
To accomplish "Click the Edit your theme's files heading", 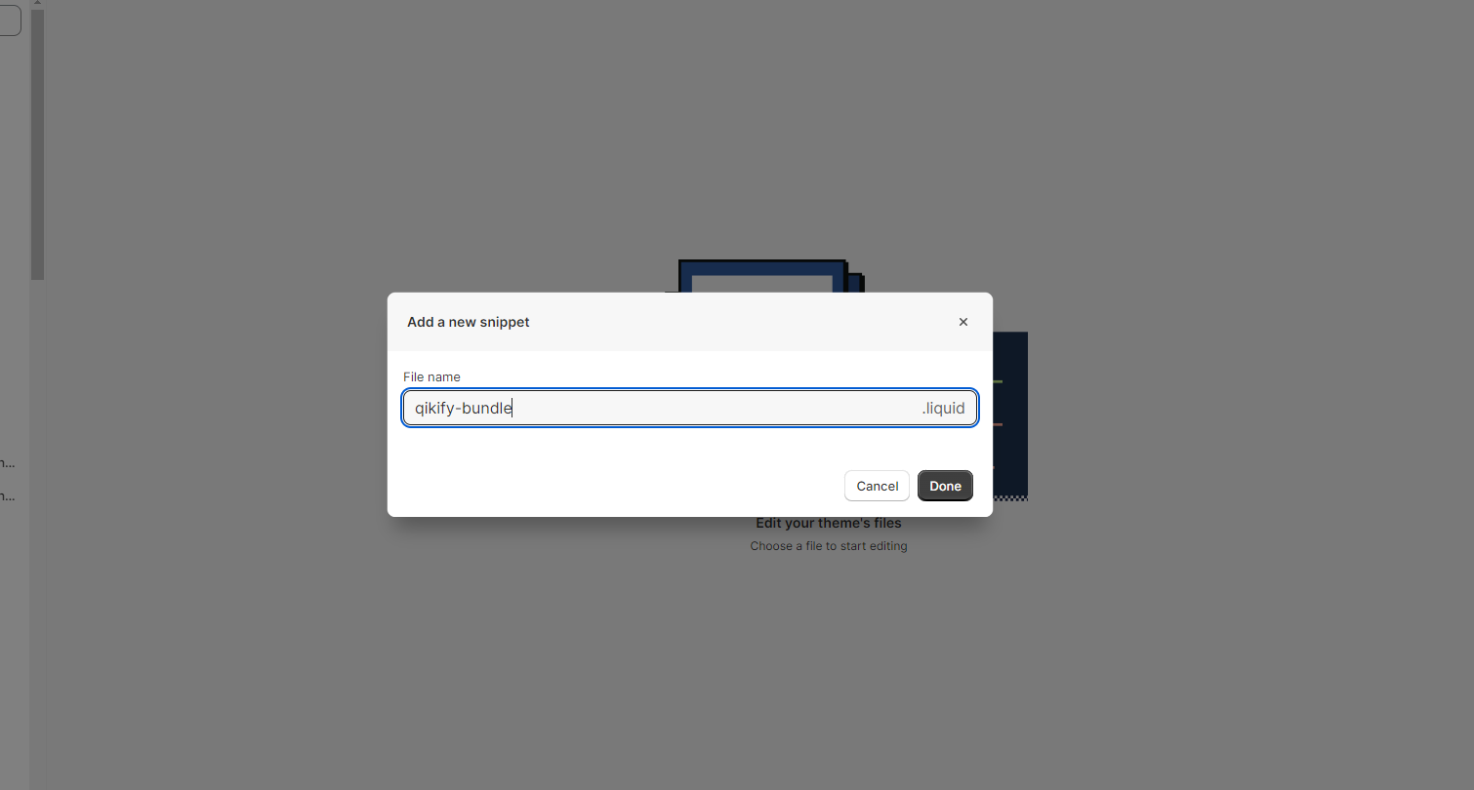I will [x=829, y=524].
